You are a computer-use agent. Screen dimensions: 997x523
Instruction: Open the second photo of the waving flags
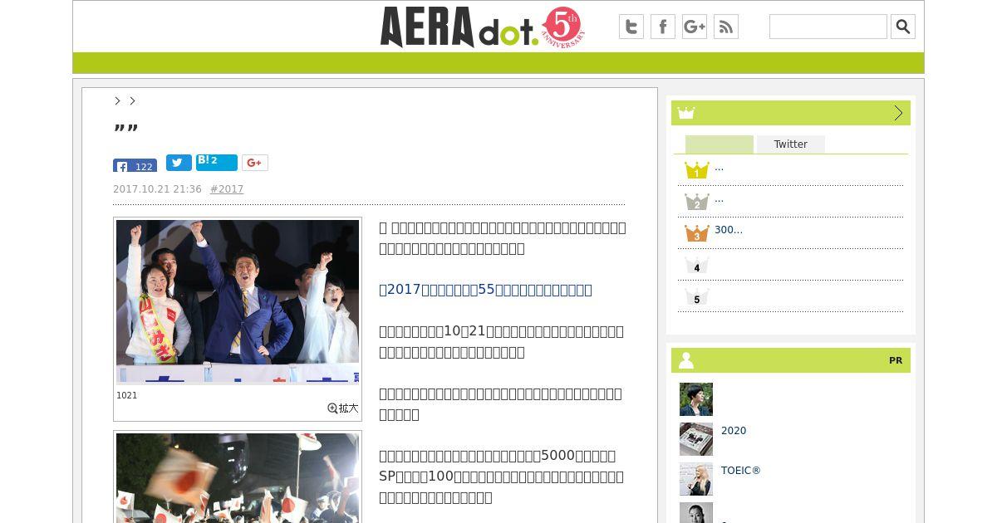point(238,478)
